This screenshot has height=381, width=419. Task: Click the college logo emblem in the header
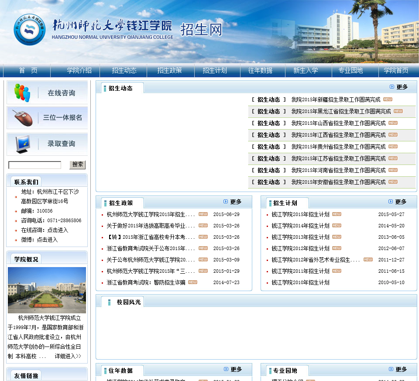tap(30, 29)
